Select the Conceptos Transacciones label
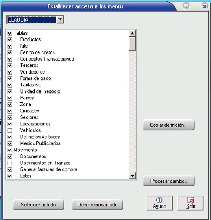This screenshot has height=220, width=211. coord(47,59)
